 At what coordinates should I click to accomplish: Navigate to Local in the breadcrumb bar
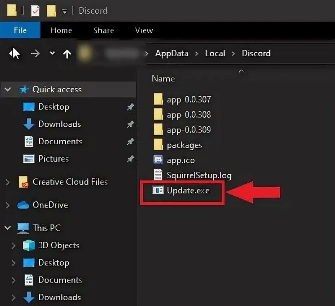pos(215,53)
